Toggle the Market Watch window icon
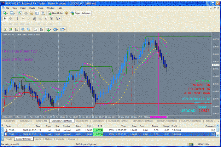 point(20,13)
